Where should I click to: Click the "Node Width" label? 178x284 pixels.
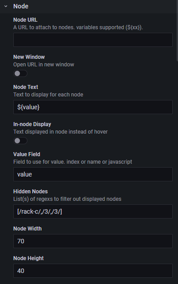(x=27, y=229)
